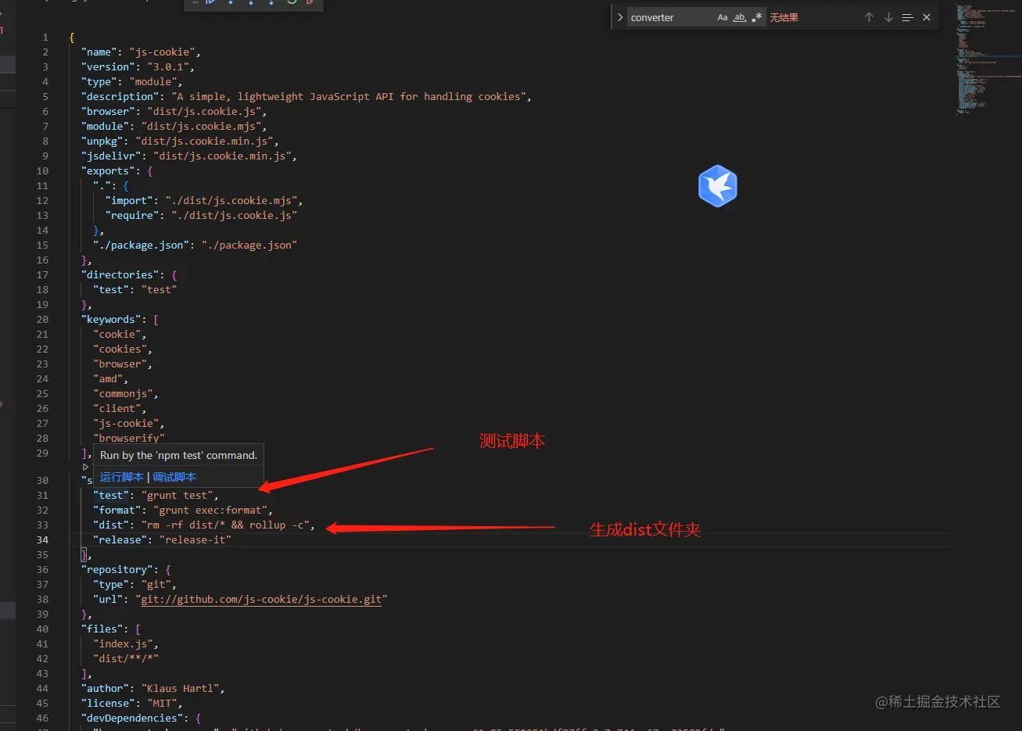Screen dimensions: 1022x731
Task: Click the "module" type value
Action: tap(153, 82)
